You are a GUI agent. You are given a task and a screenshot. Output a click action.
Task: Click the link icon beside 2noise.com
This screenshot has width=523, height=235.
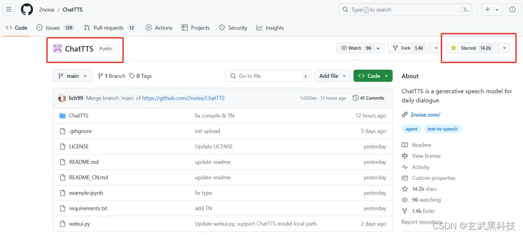pyautogui.click(x=404, y=115)
